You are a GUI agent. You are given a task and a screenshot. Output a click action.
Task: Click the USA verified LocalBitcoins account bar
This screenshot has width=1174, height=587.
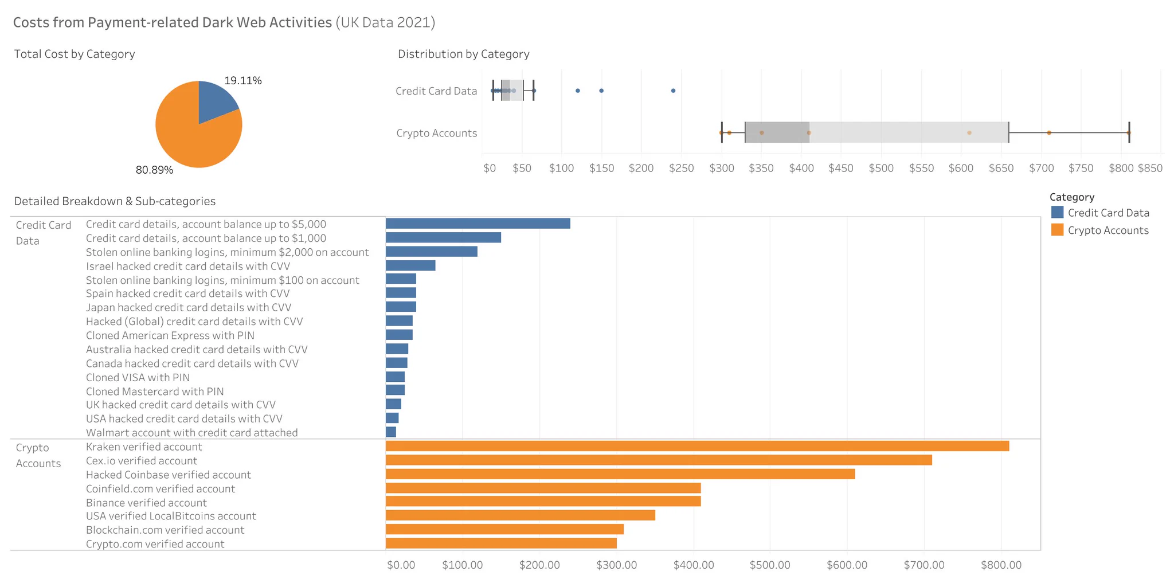click(521, 515)
